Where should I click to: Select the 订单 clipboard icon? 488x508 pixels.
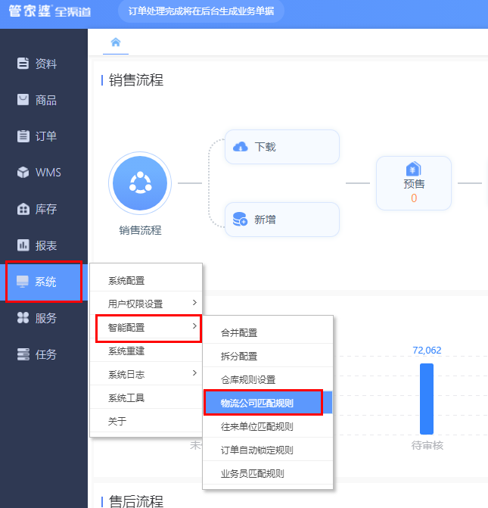[23, 136]
